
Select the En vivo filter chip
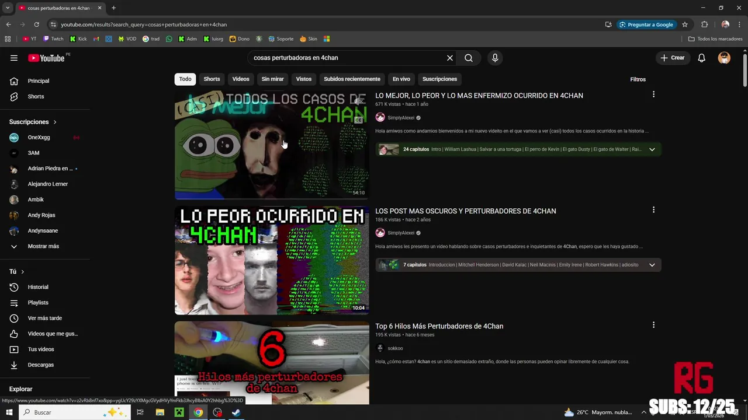point(401,79)
